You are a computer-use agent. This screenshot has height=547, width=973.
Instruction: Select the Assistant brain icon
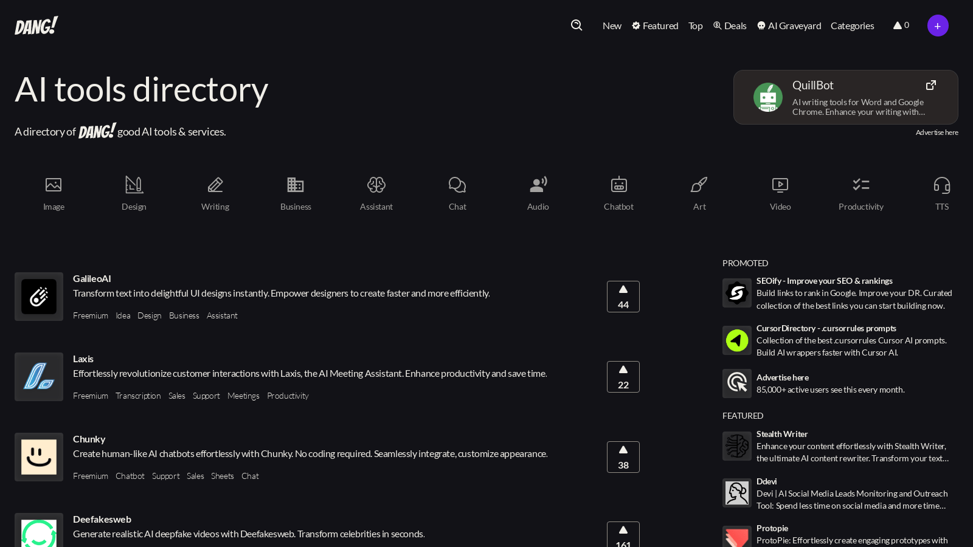point(376,185)
